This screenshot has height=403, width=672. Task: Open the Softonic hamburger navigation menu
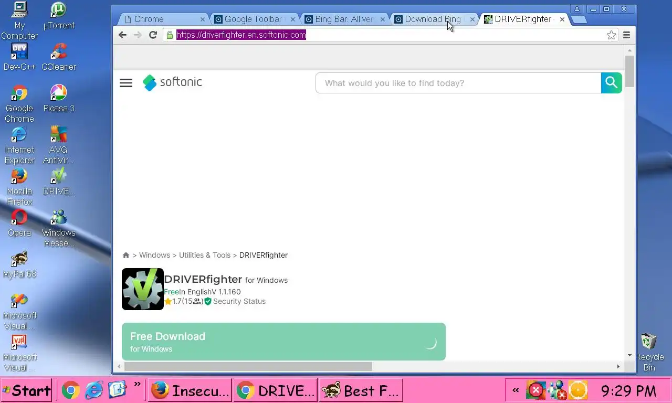[x=126, y=83]
